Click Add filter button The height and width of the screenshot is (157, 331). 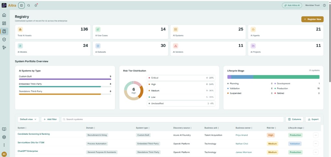coord(50,119)
